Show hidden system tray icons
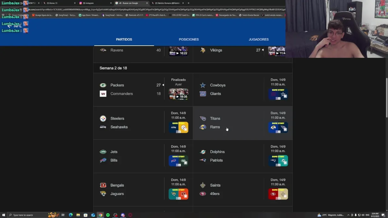Image resolution: width=388 pixels, height=218 pixels. pos(348,215)
